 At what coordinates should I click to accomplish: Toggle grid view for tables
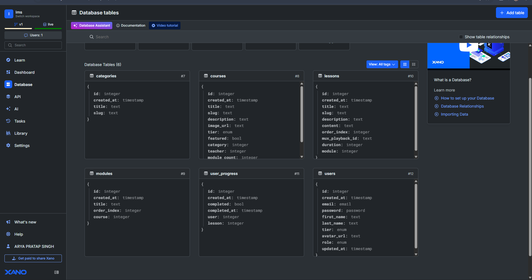click(404, 64)
